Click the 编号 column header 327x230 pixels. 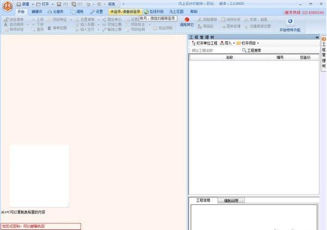tap(280, 57)
